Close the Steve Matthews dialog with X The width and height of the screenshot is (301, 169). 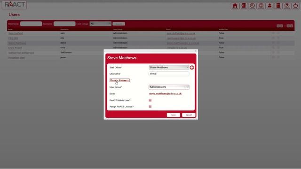point(196,51)
